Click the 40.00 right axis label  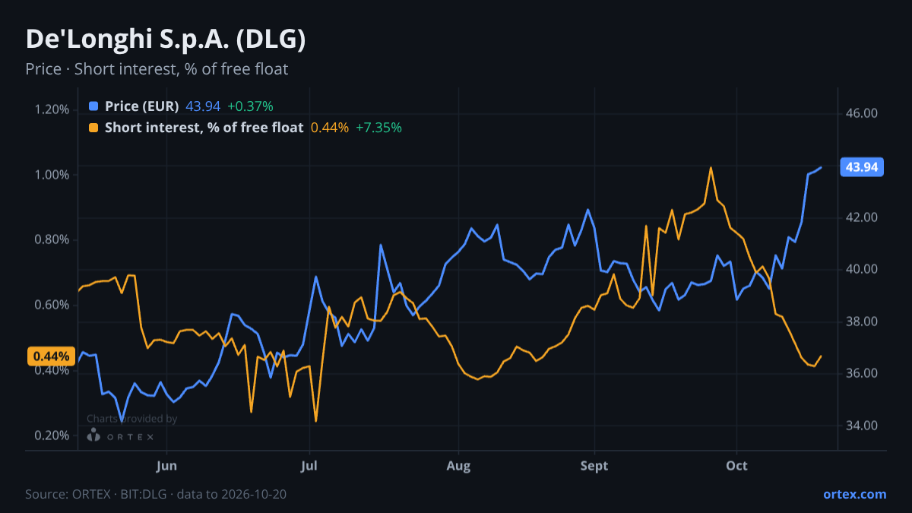pyautogui.click(x=862, y=269)
